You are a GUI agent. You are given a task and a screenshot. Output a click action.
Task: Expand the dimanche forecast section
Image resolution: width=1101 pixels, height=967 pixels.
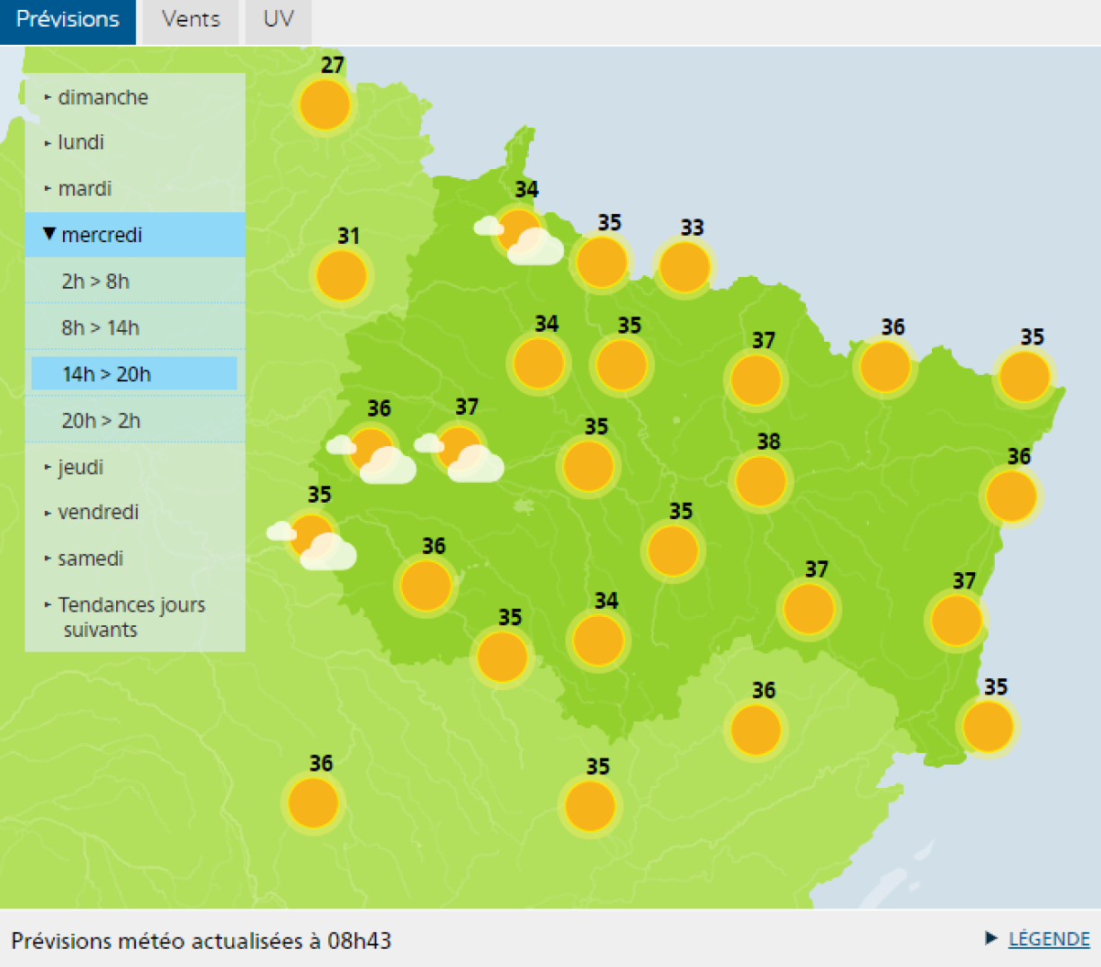click(103, 97)
